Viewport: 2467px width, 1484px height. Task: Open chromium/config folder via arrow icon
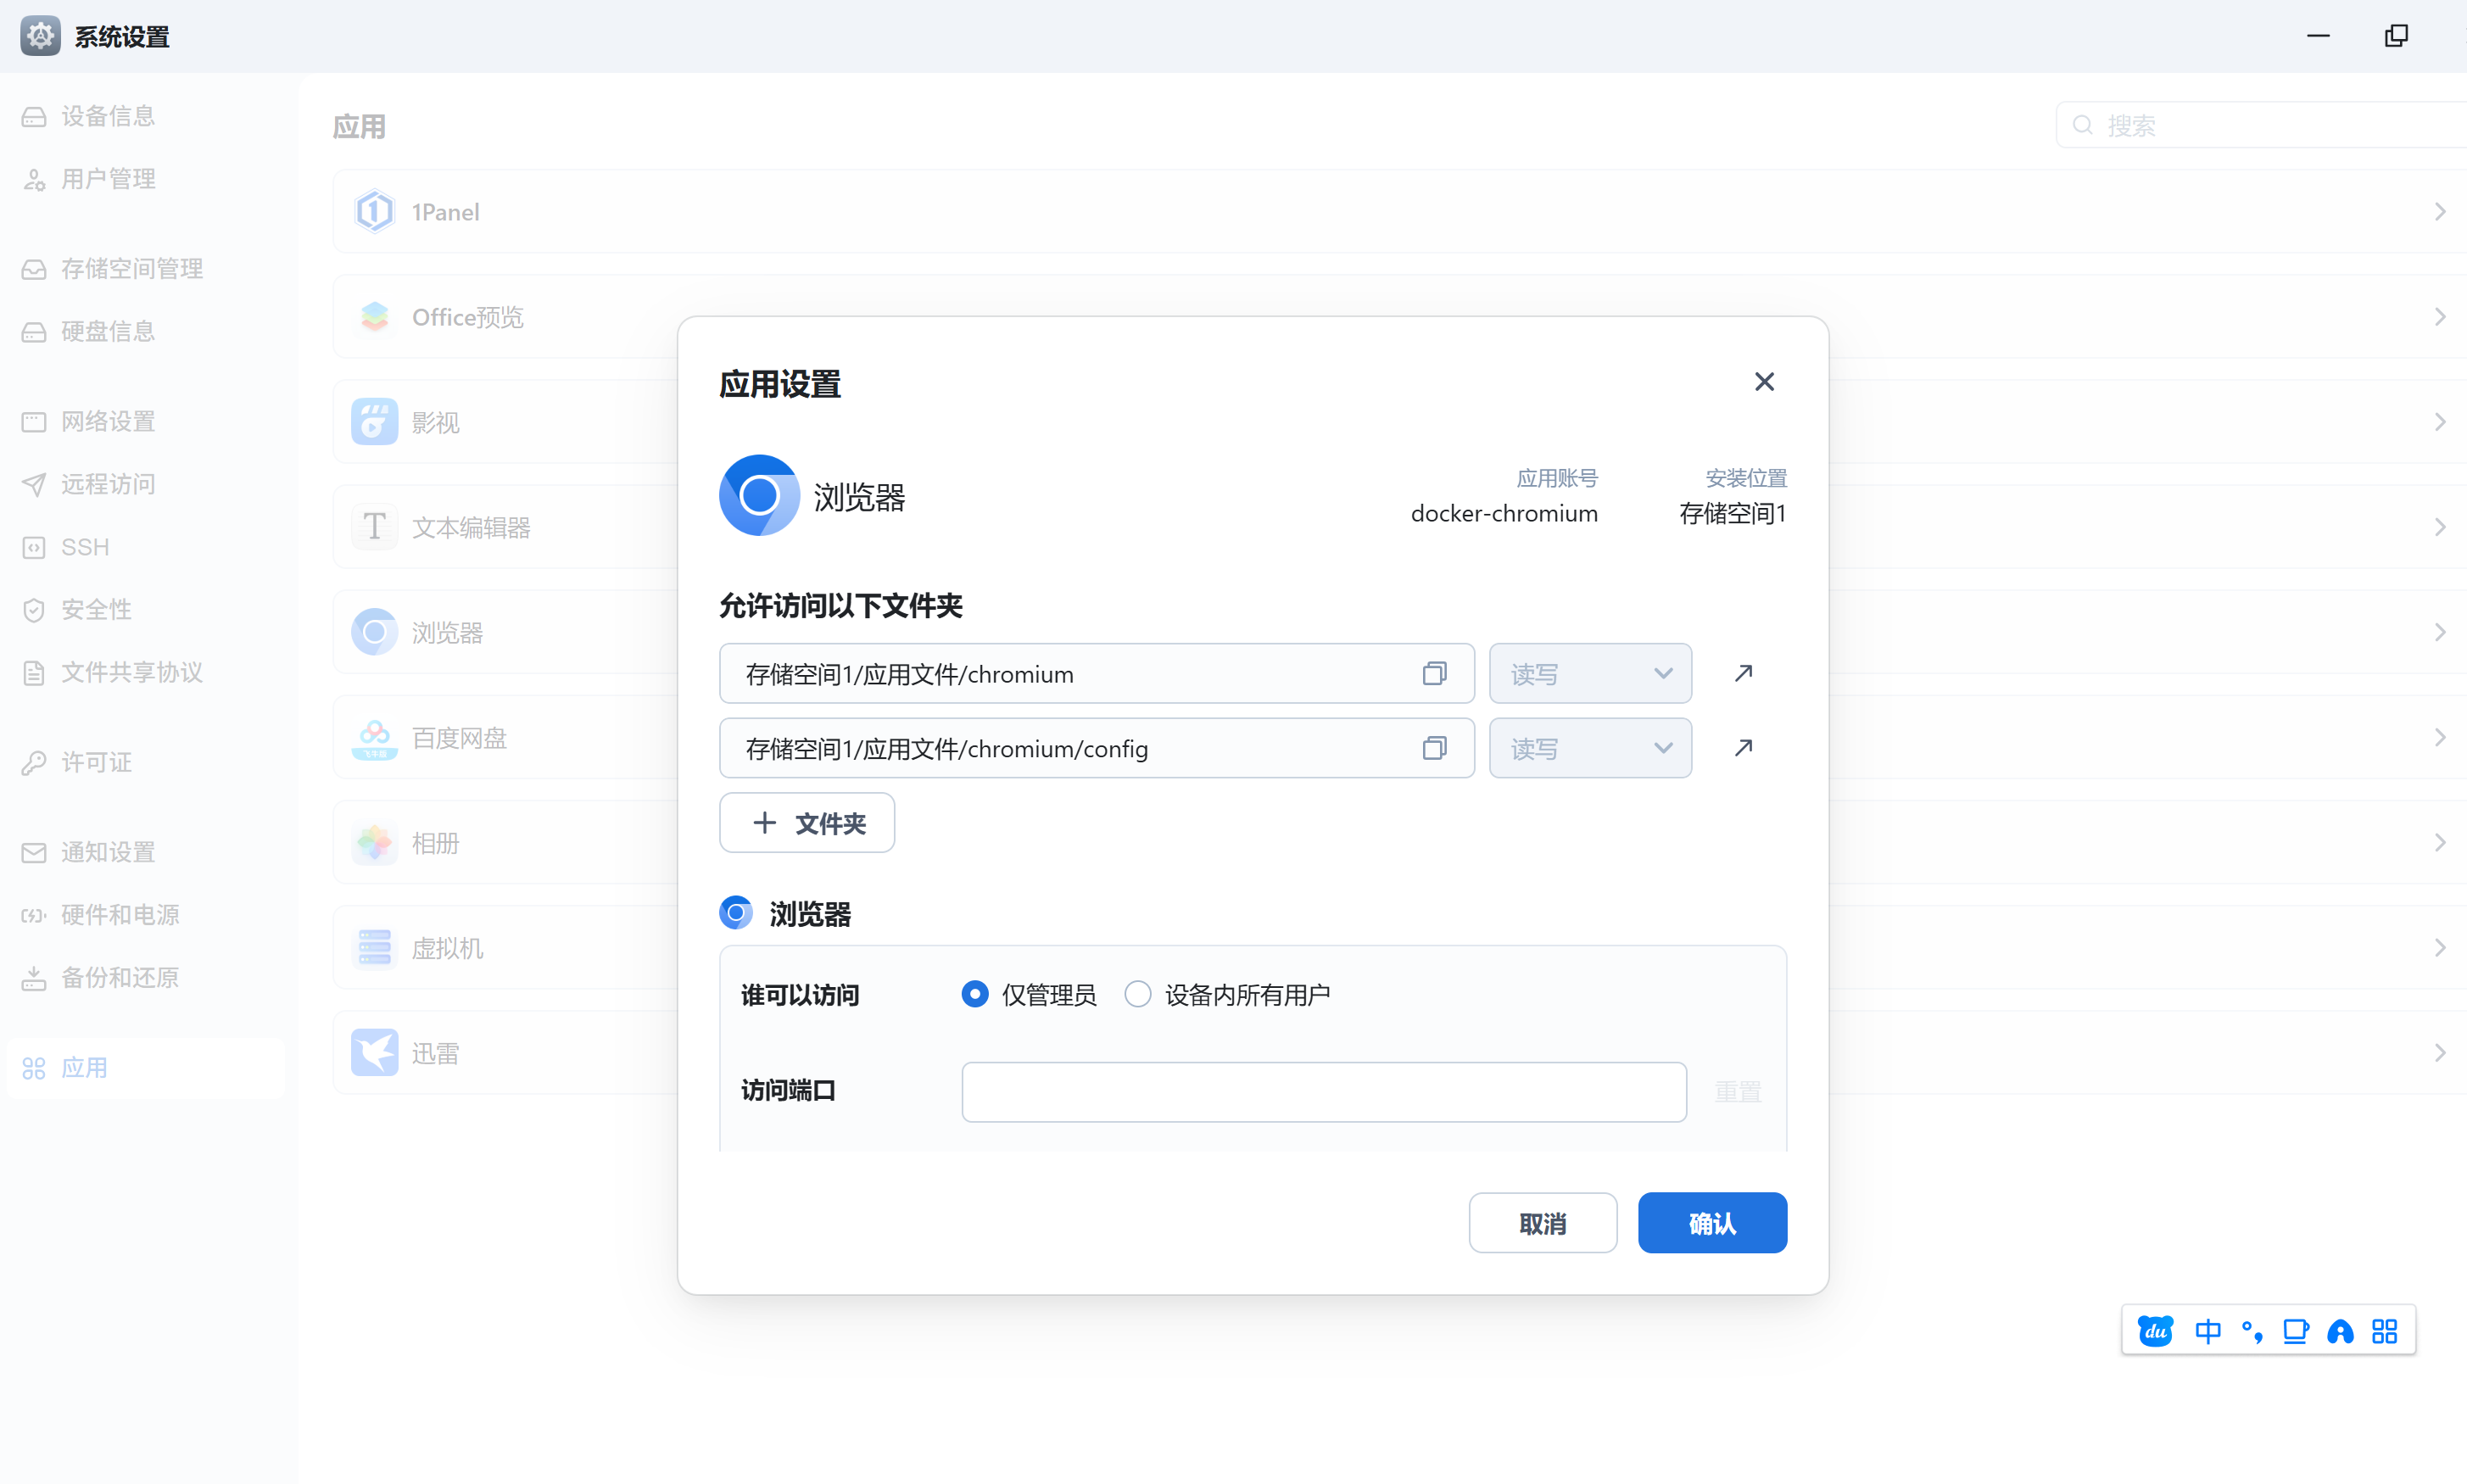(1743, 748)
